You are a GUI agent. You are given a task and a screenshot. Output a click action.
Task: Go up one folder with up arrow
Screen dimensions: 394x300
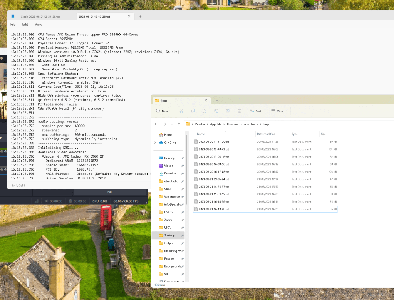[179, 124]
